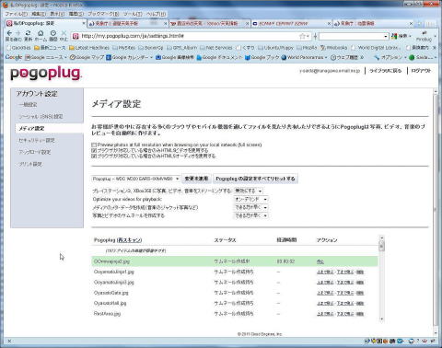Toggle the HTML5 audio checkbox

(94, 156)
